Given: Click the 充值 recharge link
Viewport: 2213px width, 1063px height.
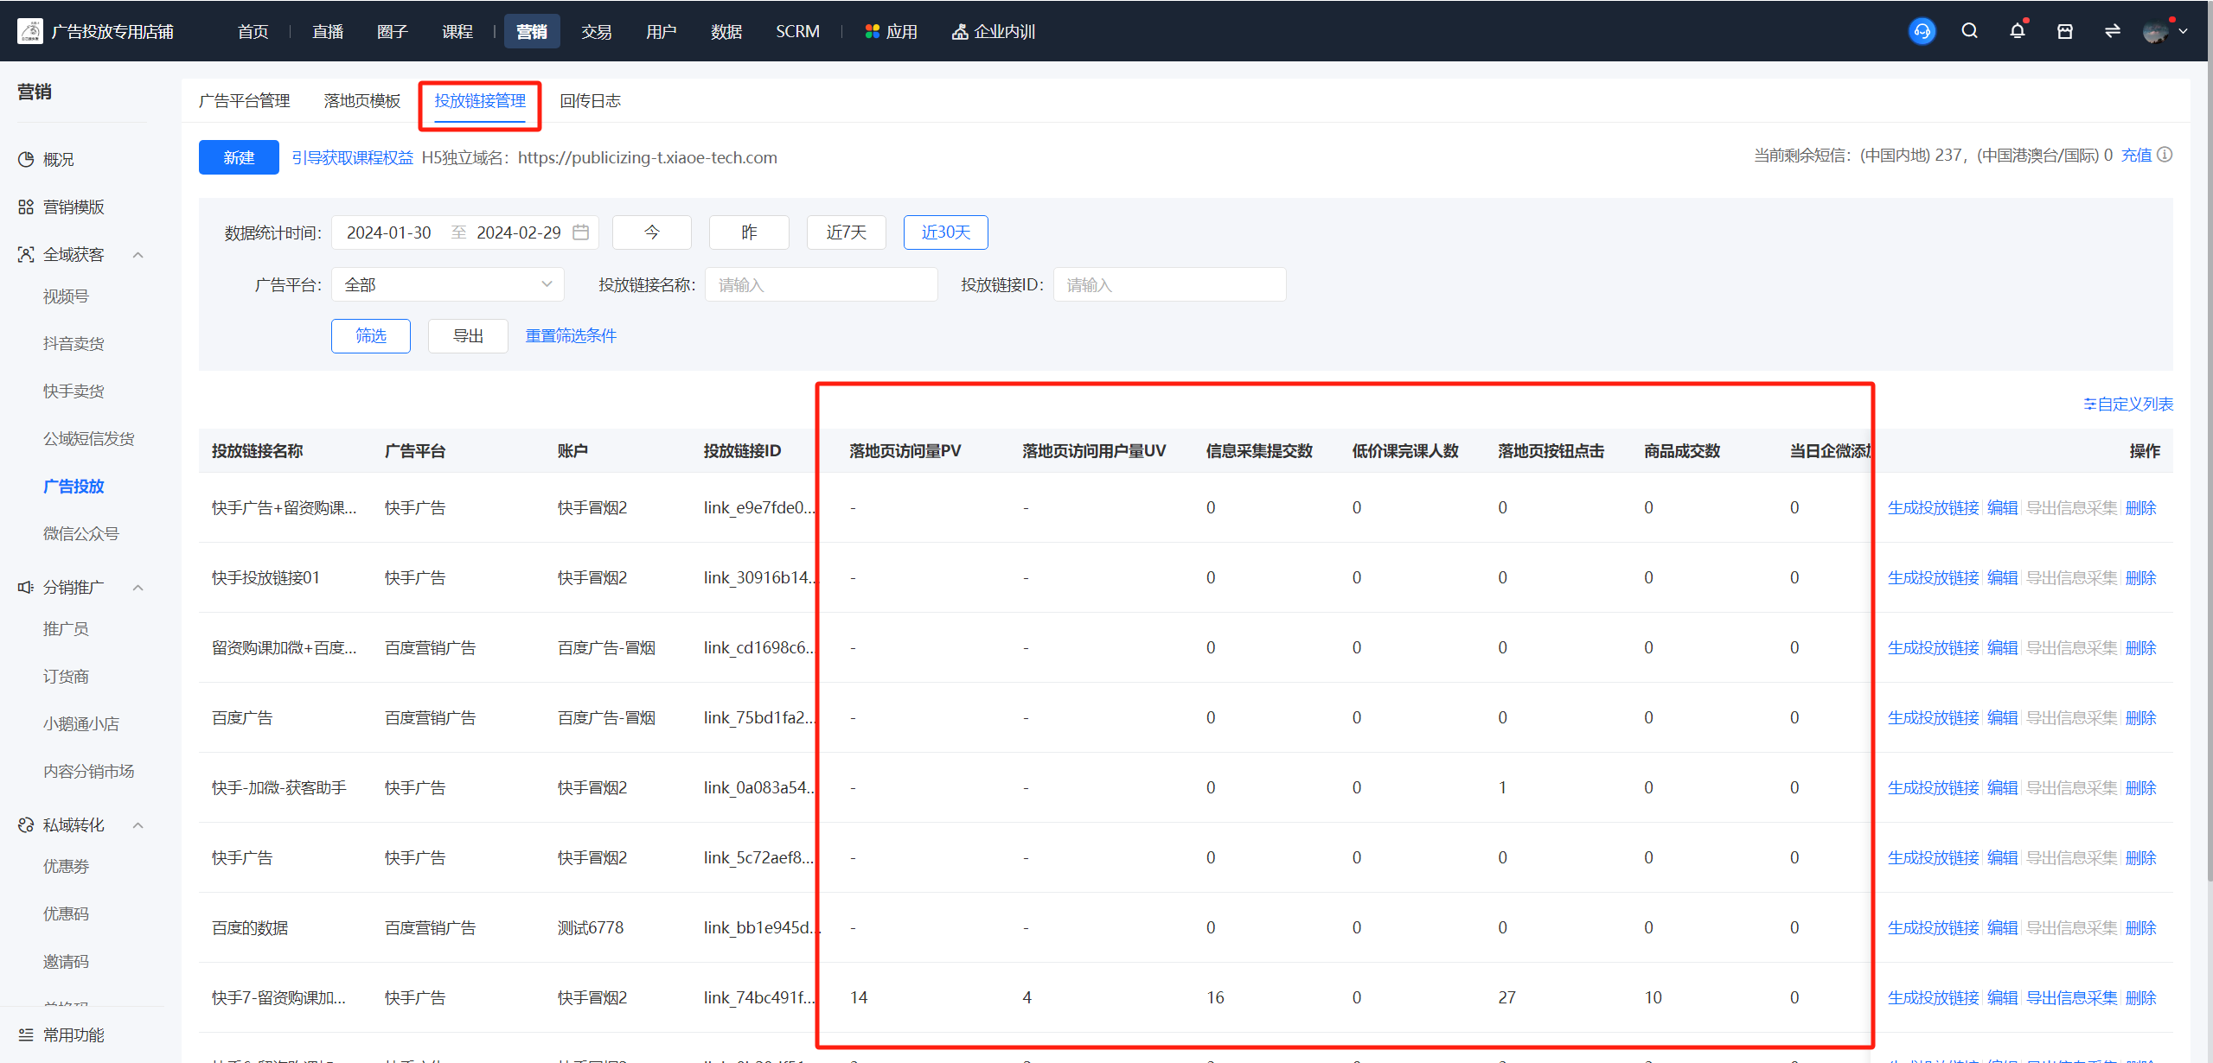Looking at the screenshot, I should [2136, 155].
